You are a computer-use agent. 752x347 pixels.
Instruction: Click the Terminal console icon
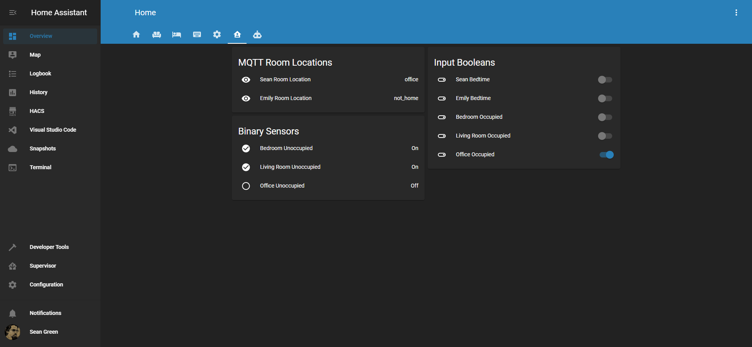click(x=13, y=167)
